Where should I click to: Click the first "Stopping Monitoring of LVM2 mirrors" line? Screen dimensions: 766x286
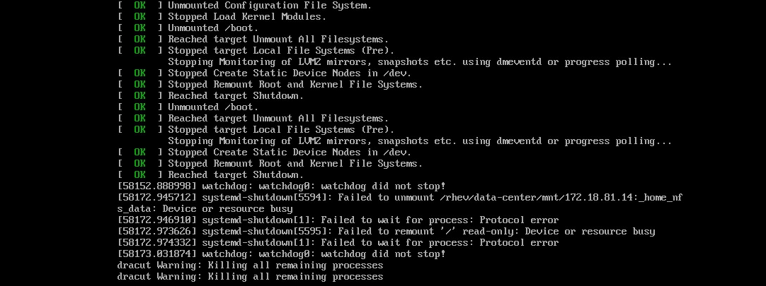point(420,62)
